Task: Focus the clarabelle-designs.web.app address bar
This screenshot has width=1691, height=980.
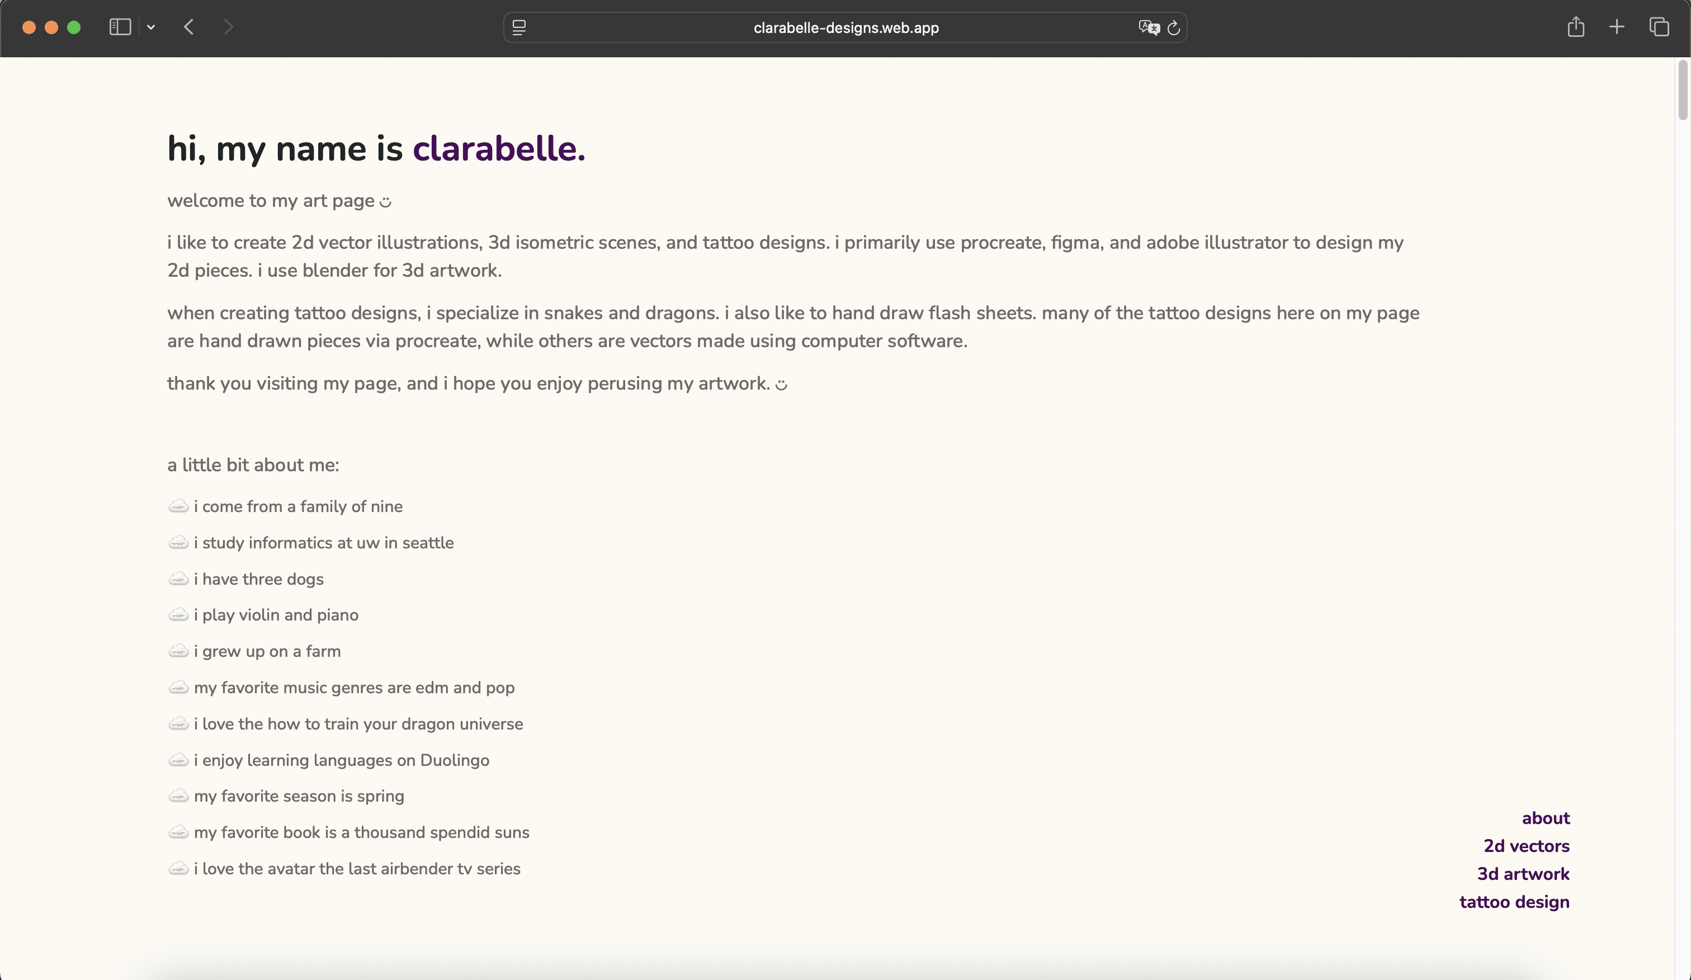Action: [846, 27]
